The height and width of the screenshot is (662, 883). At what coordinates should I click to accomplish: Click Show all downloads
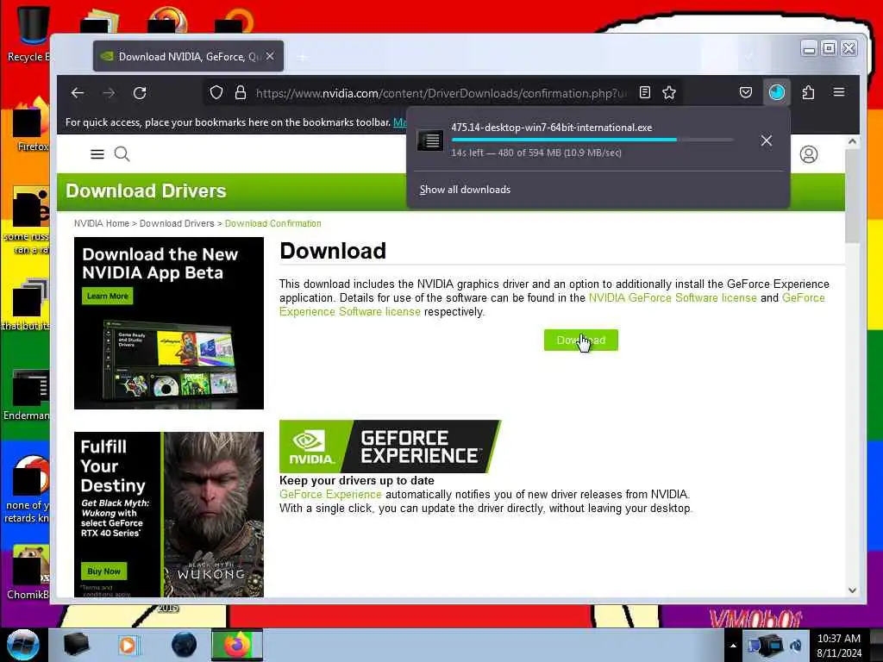(465, 190)
